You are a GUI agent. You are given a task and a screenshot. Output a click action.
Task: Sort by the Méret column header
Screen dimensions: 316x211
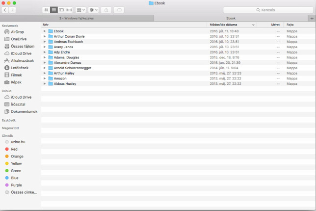point(270,25)
